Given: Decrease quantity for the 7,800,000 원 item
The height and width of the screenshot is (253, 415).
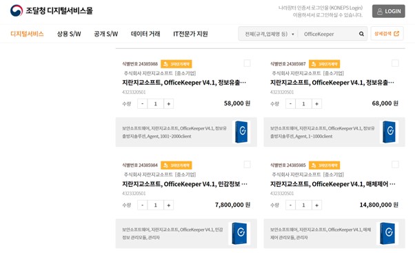Looking at the screenshot, I should click(x=143, y=205).
